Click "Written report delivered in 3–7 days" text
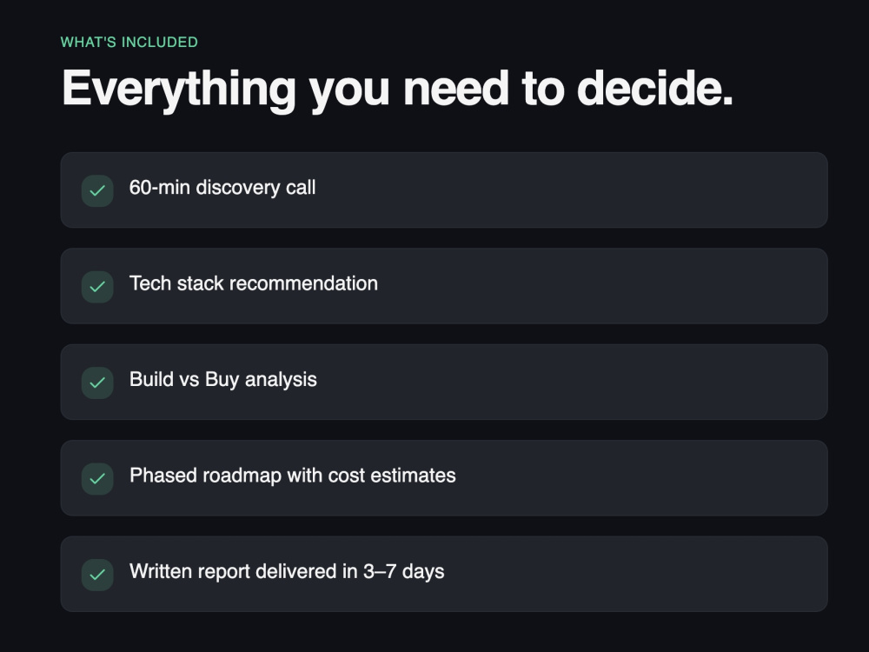The height and width of the screenshot is (652, 869). click(287, 572)
